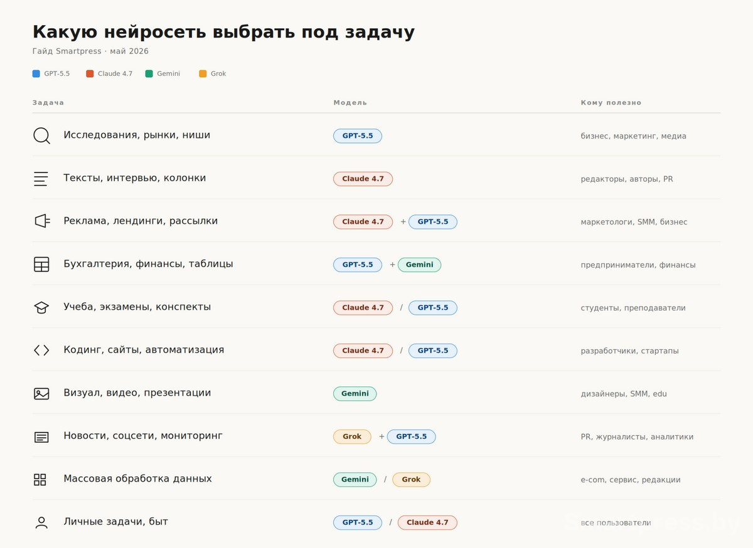The height and width of the screenshot is (548, 753).
Task: Click the Gemini badge in Визуал, видео row
Action: coord(355,394)
